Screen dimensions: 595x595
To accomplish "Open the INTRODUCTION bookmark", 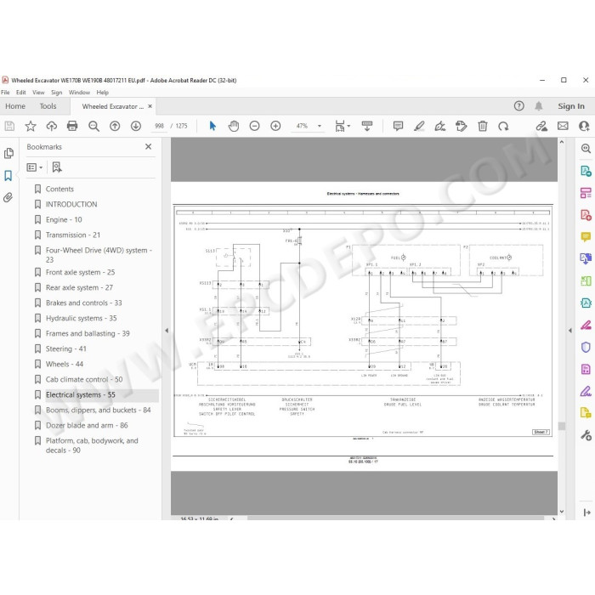I will coord(71,204).
